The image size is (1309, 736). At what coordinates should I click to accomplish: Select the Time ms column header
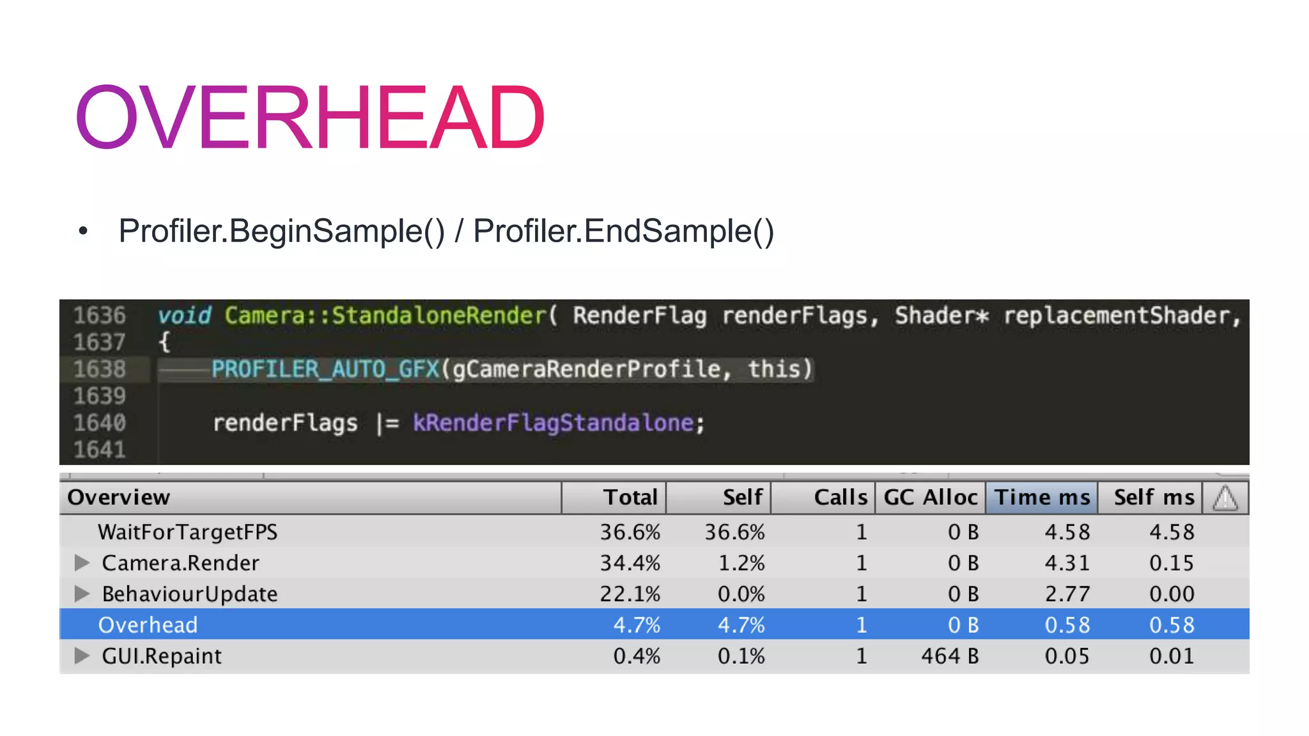[1042, 498]
